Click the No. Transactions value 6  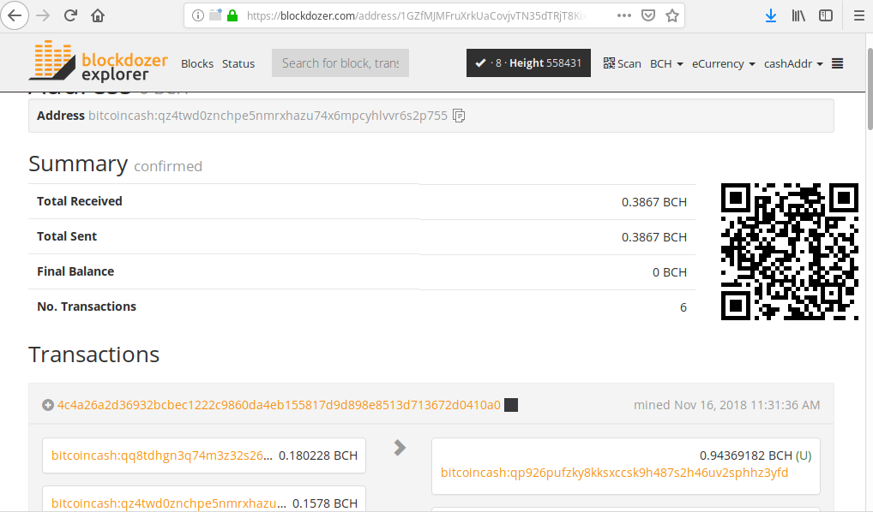click(683, 307)
